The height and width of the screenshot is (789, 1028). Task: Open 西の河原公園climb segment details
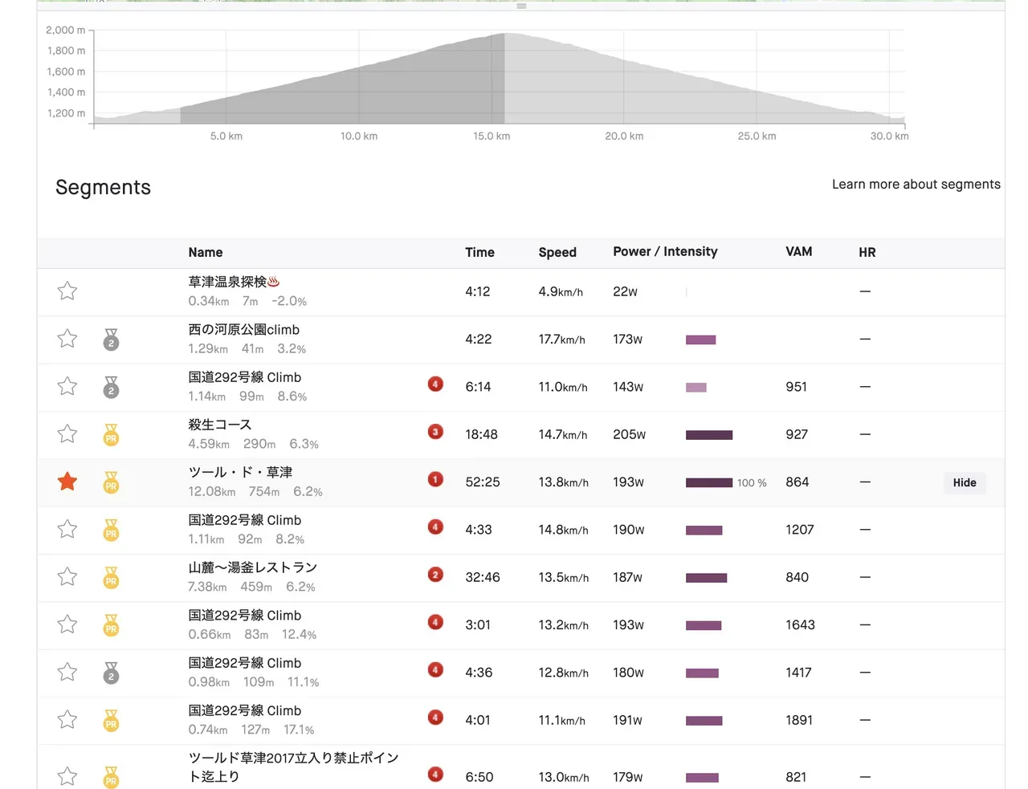(243, 330)
